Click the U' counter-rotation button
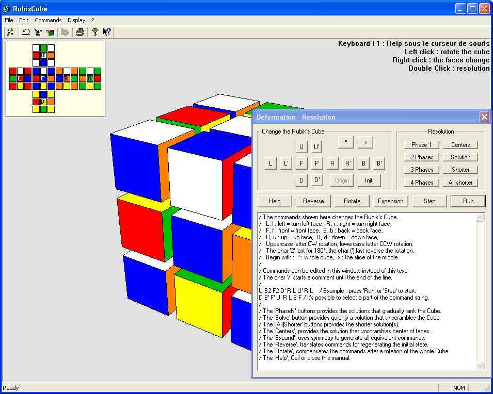This screenshot has width=493, height=394. (316, 147)
